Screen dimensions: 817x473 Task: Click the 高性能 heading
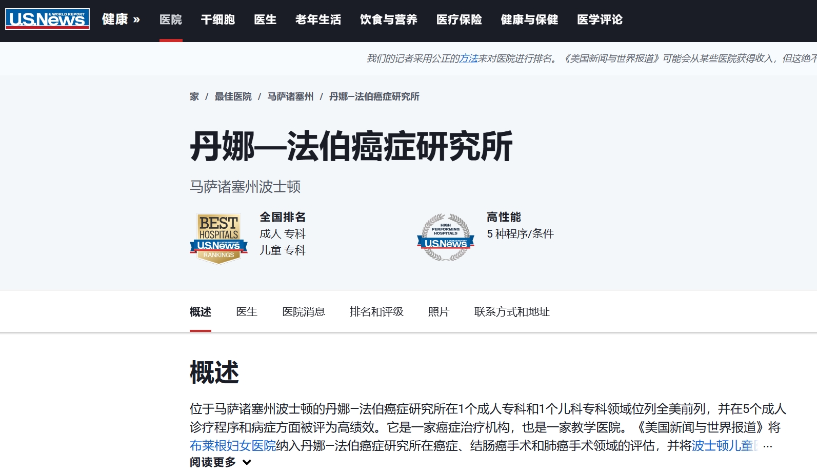pos(504,217)
